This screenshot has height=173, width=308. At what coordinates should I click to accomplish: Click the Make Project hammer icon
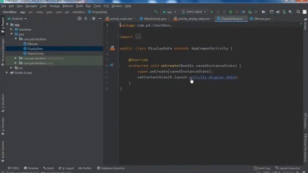[x=156, y=12]
